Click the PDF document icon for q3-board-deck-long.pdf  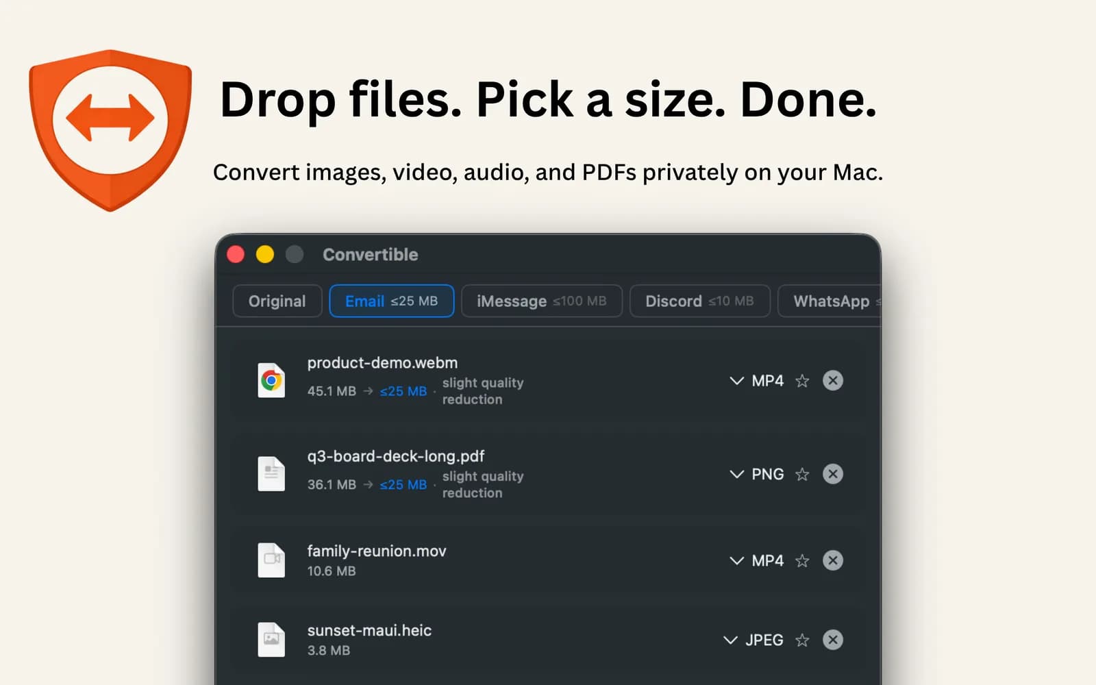[x=271, y=473]
